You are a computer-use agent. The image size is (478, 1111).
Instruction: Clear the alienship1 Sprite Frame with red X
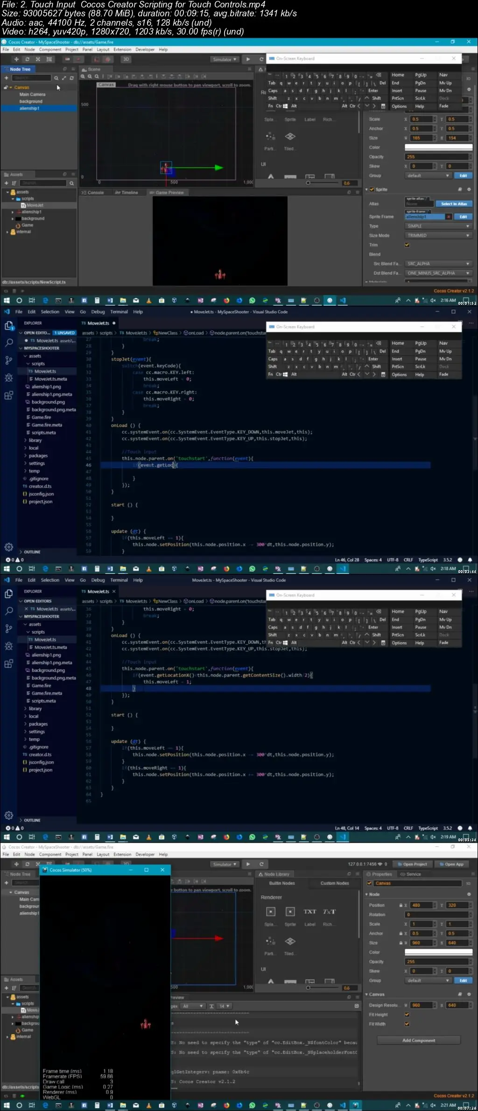[449, 217]
